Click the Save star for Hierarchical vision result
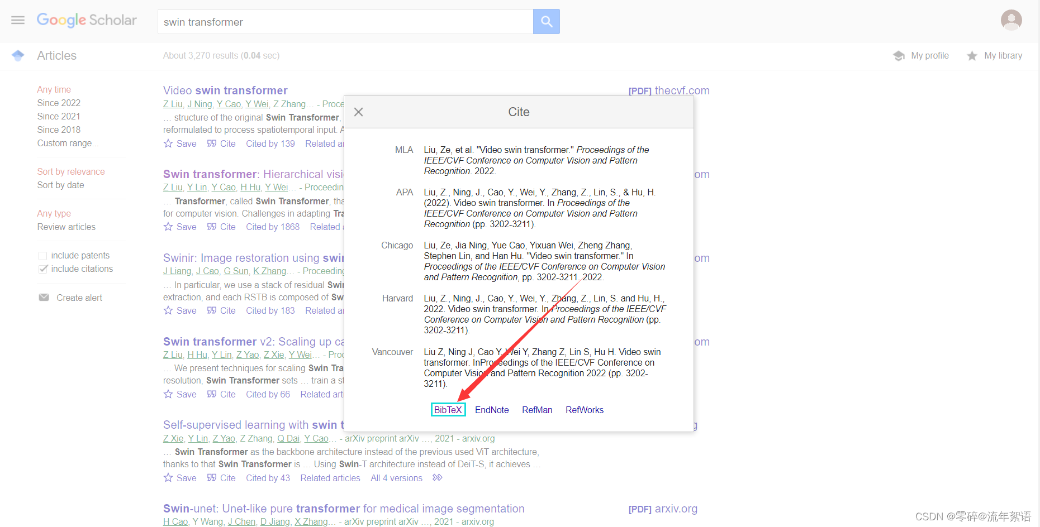This screenshot has height=527, width=1040. pos(168,227)
